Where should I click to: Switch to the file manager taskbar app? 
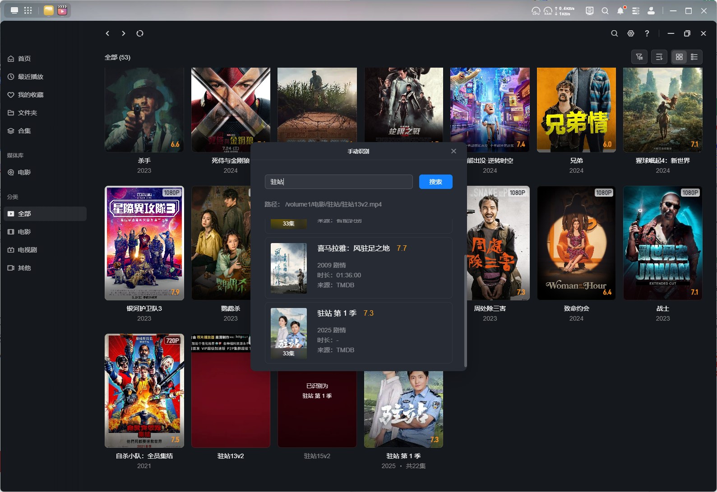pyautogui.click(x=49, y=10)
